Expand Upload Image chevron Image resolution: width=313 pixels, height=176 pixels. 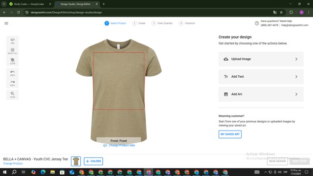296,59
